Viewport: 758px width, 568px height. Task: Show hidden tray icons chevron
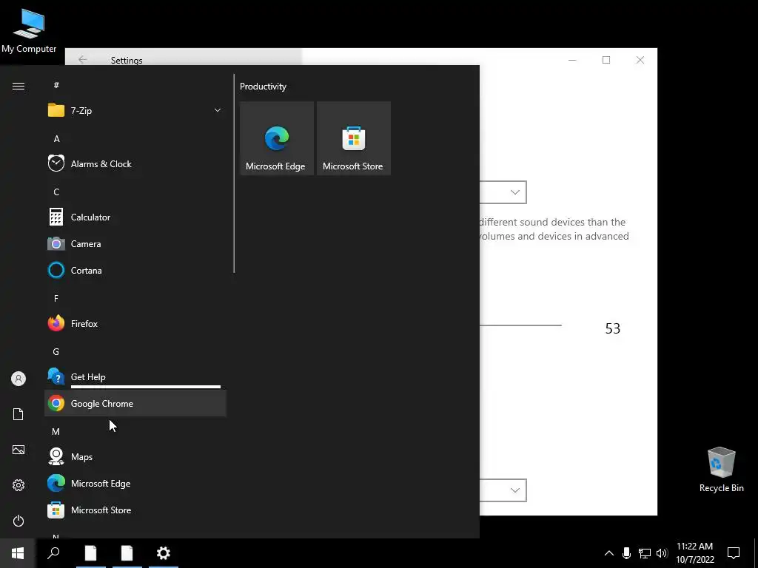[609, 553]
